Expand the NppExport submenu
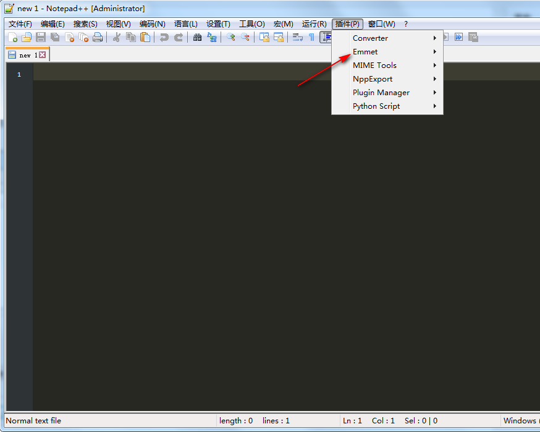Image resolution: width=540 pixels, height=432 pixels. click(x=387, y=79)
